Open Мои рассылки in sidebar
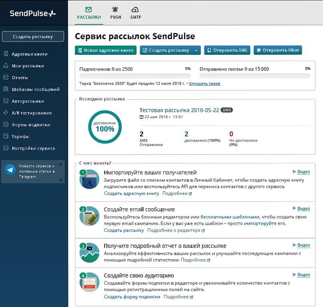The height and width of the screenshot is (307, 323). (x=28, y=66)
